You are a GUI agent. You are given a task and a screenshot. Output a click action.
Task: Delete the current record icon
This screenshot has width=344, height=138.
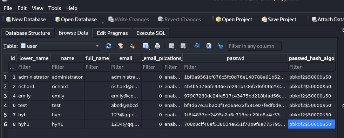[x=183, y=46]
